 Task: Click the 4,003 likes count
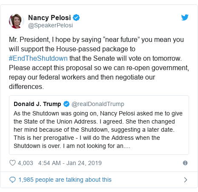25,163
